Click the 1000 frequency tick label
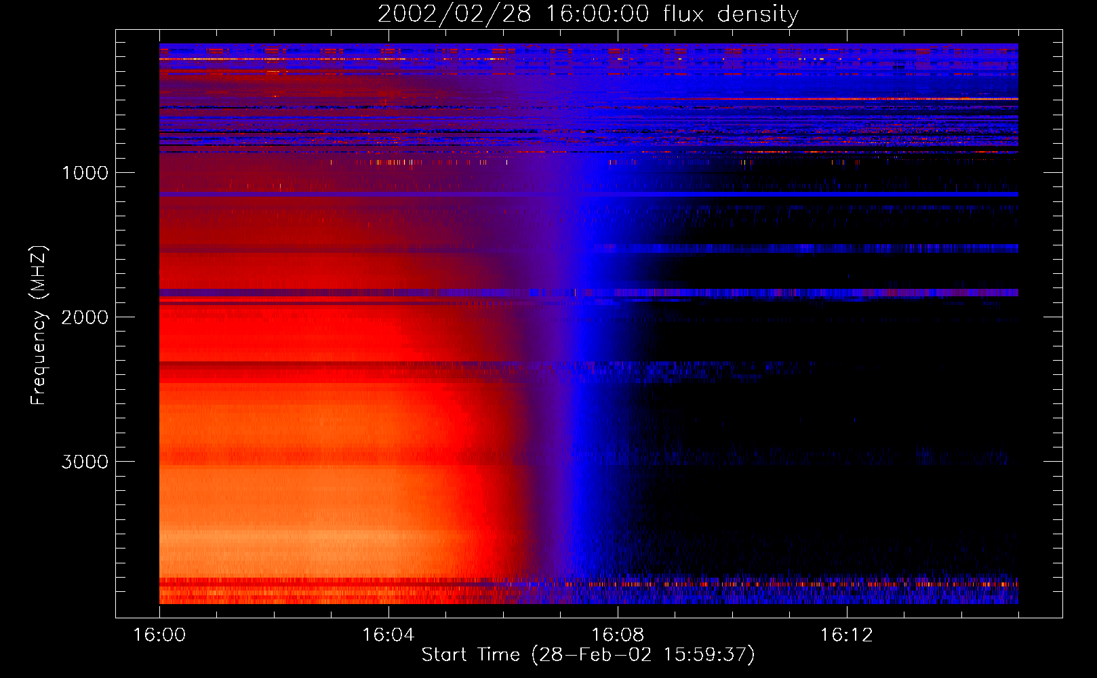 click(85, 173)
